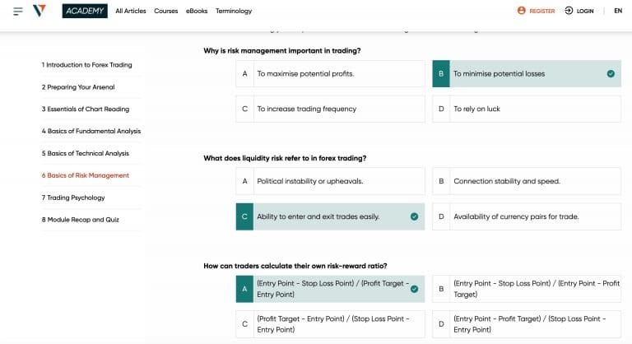
Task: Click question 'What does liquidity risk refer to in forex trading?'
Action: click(x=285, y=158)
